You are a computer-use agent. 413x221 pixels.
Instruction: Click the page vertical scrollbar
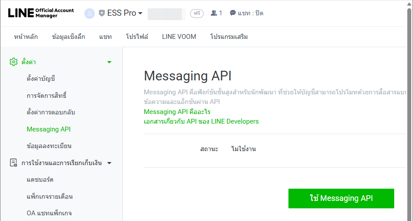click(409, 109)
